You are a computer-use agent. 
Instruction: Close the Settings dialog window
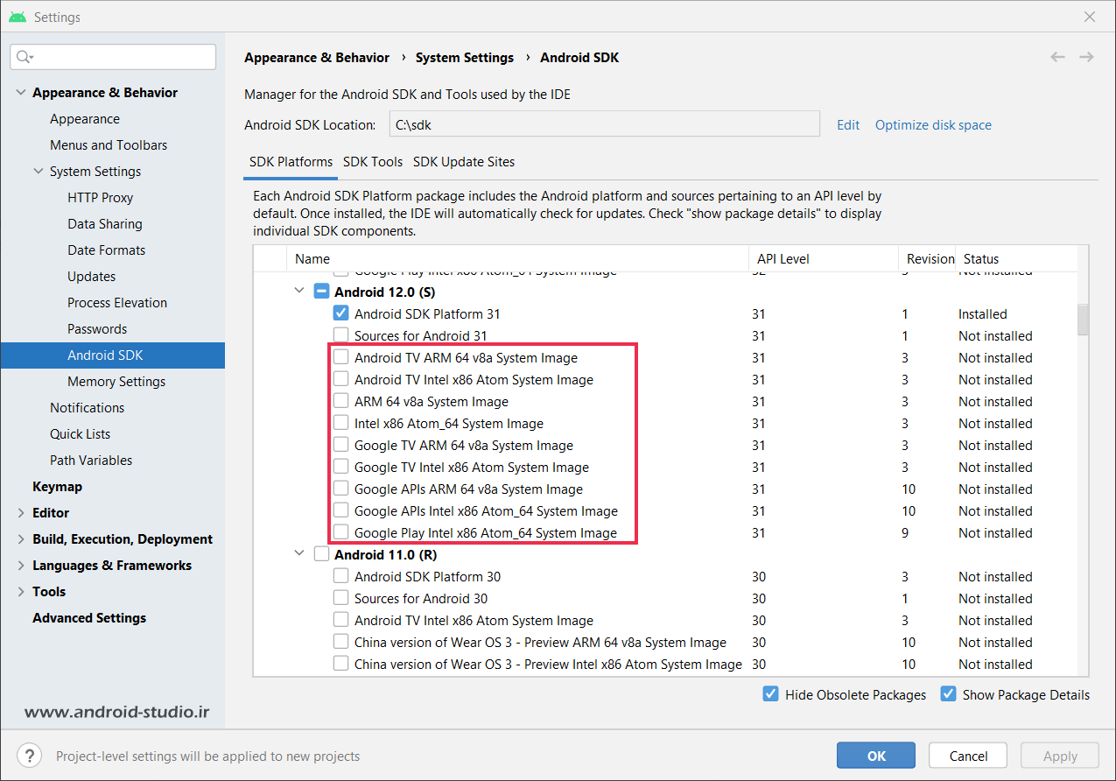tap(1090, 17)
